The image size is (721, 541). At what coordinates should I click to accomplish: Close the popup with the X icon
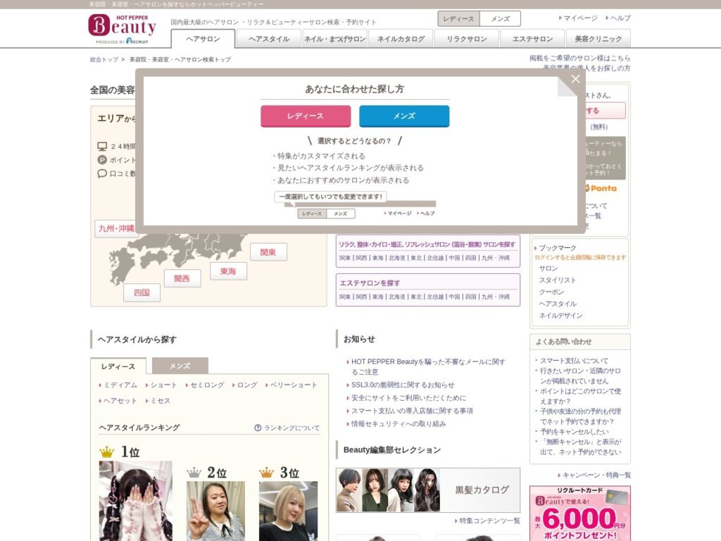tap(575, 79)
